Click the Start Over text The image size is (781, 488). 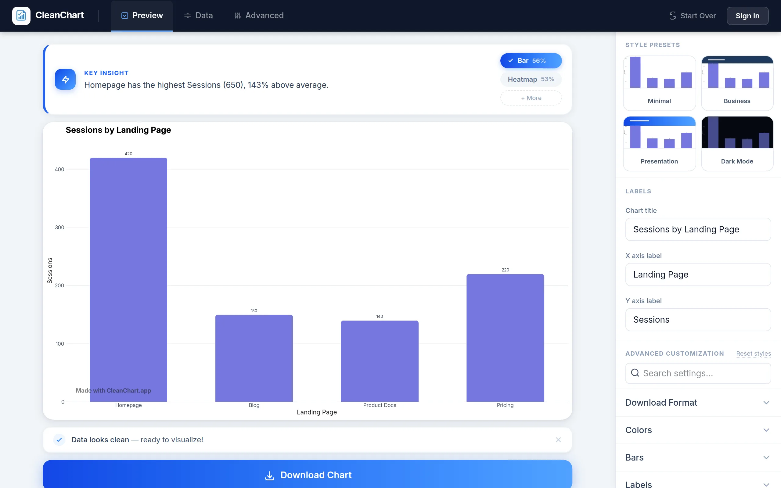point(698,16)
